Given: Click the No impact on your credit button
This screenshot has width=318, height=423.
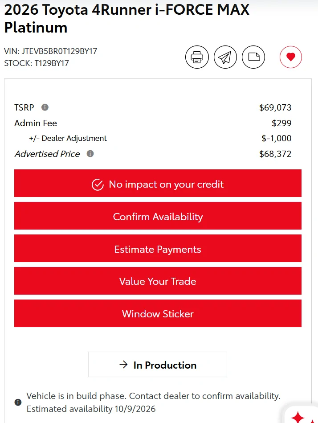Looking at the screenshot, I should point(158,183).
